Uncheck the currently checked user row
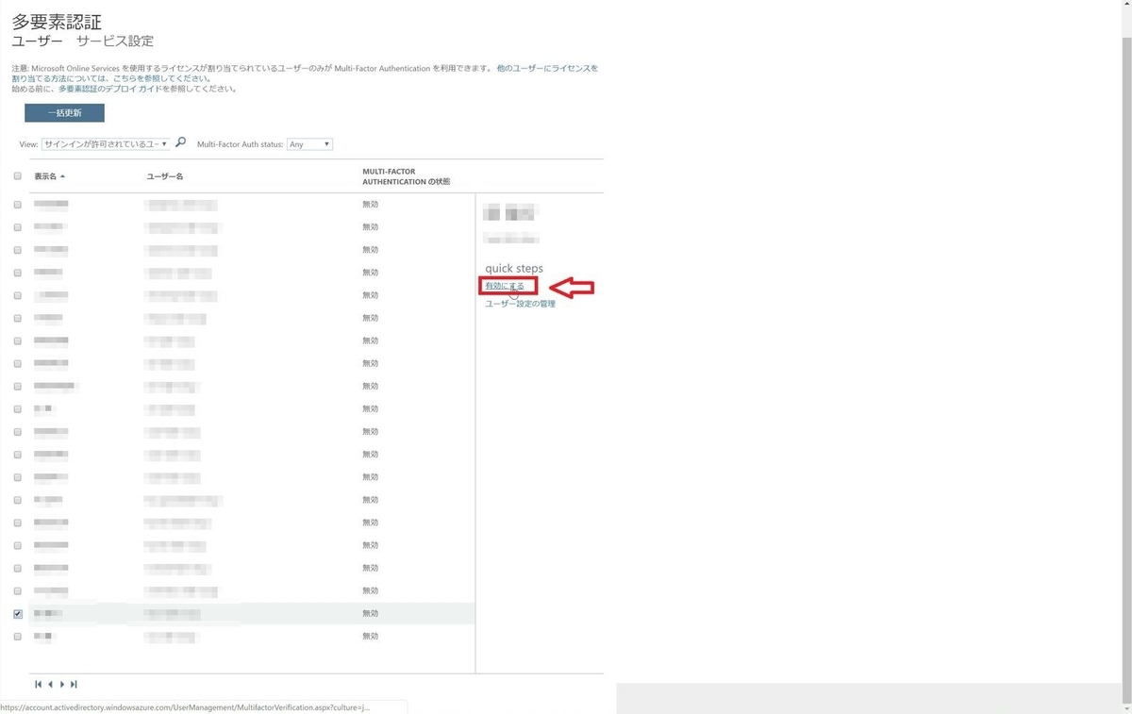The width and height of the screenshot is (1132, 714). click(x=17, y=614)
